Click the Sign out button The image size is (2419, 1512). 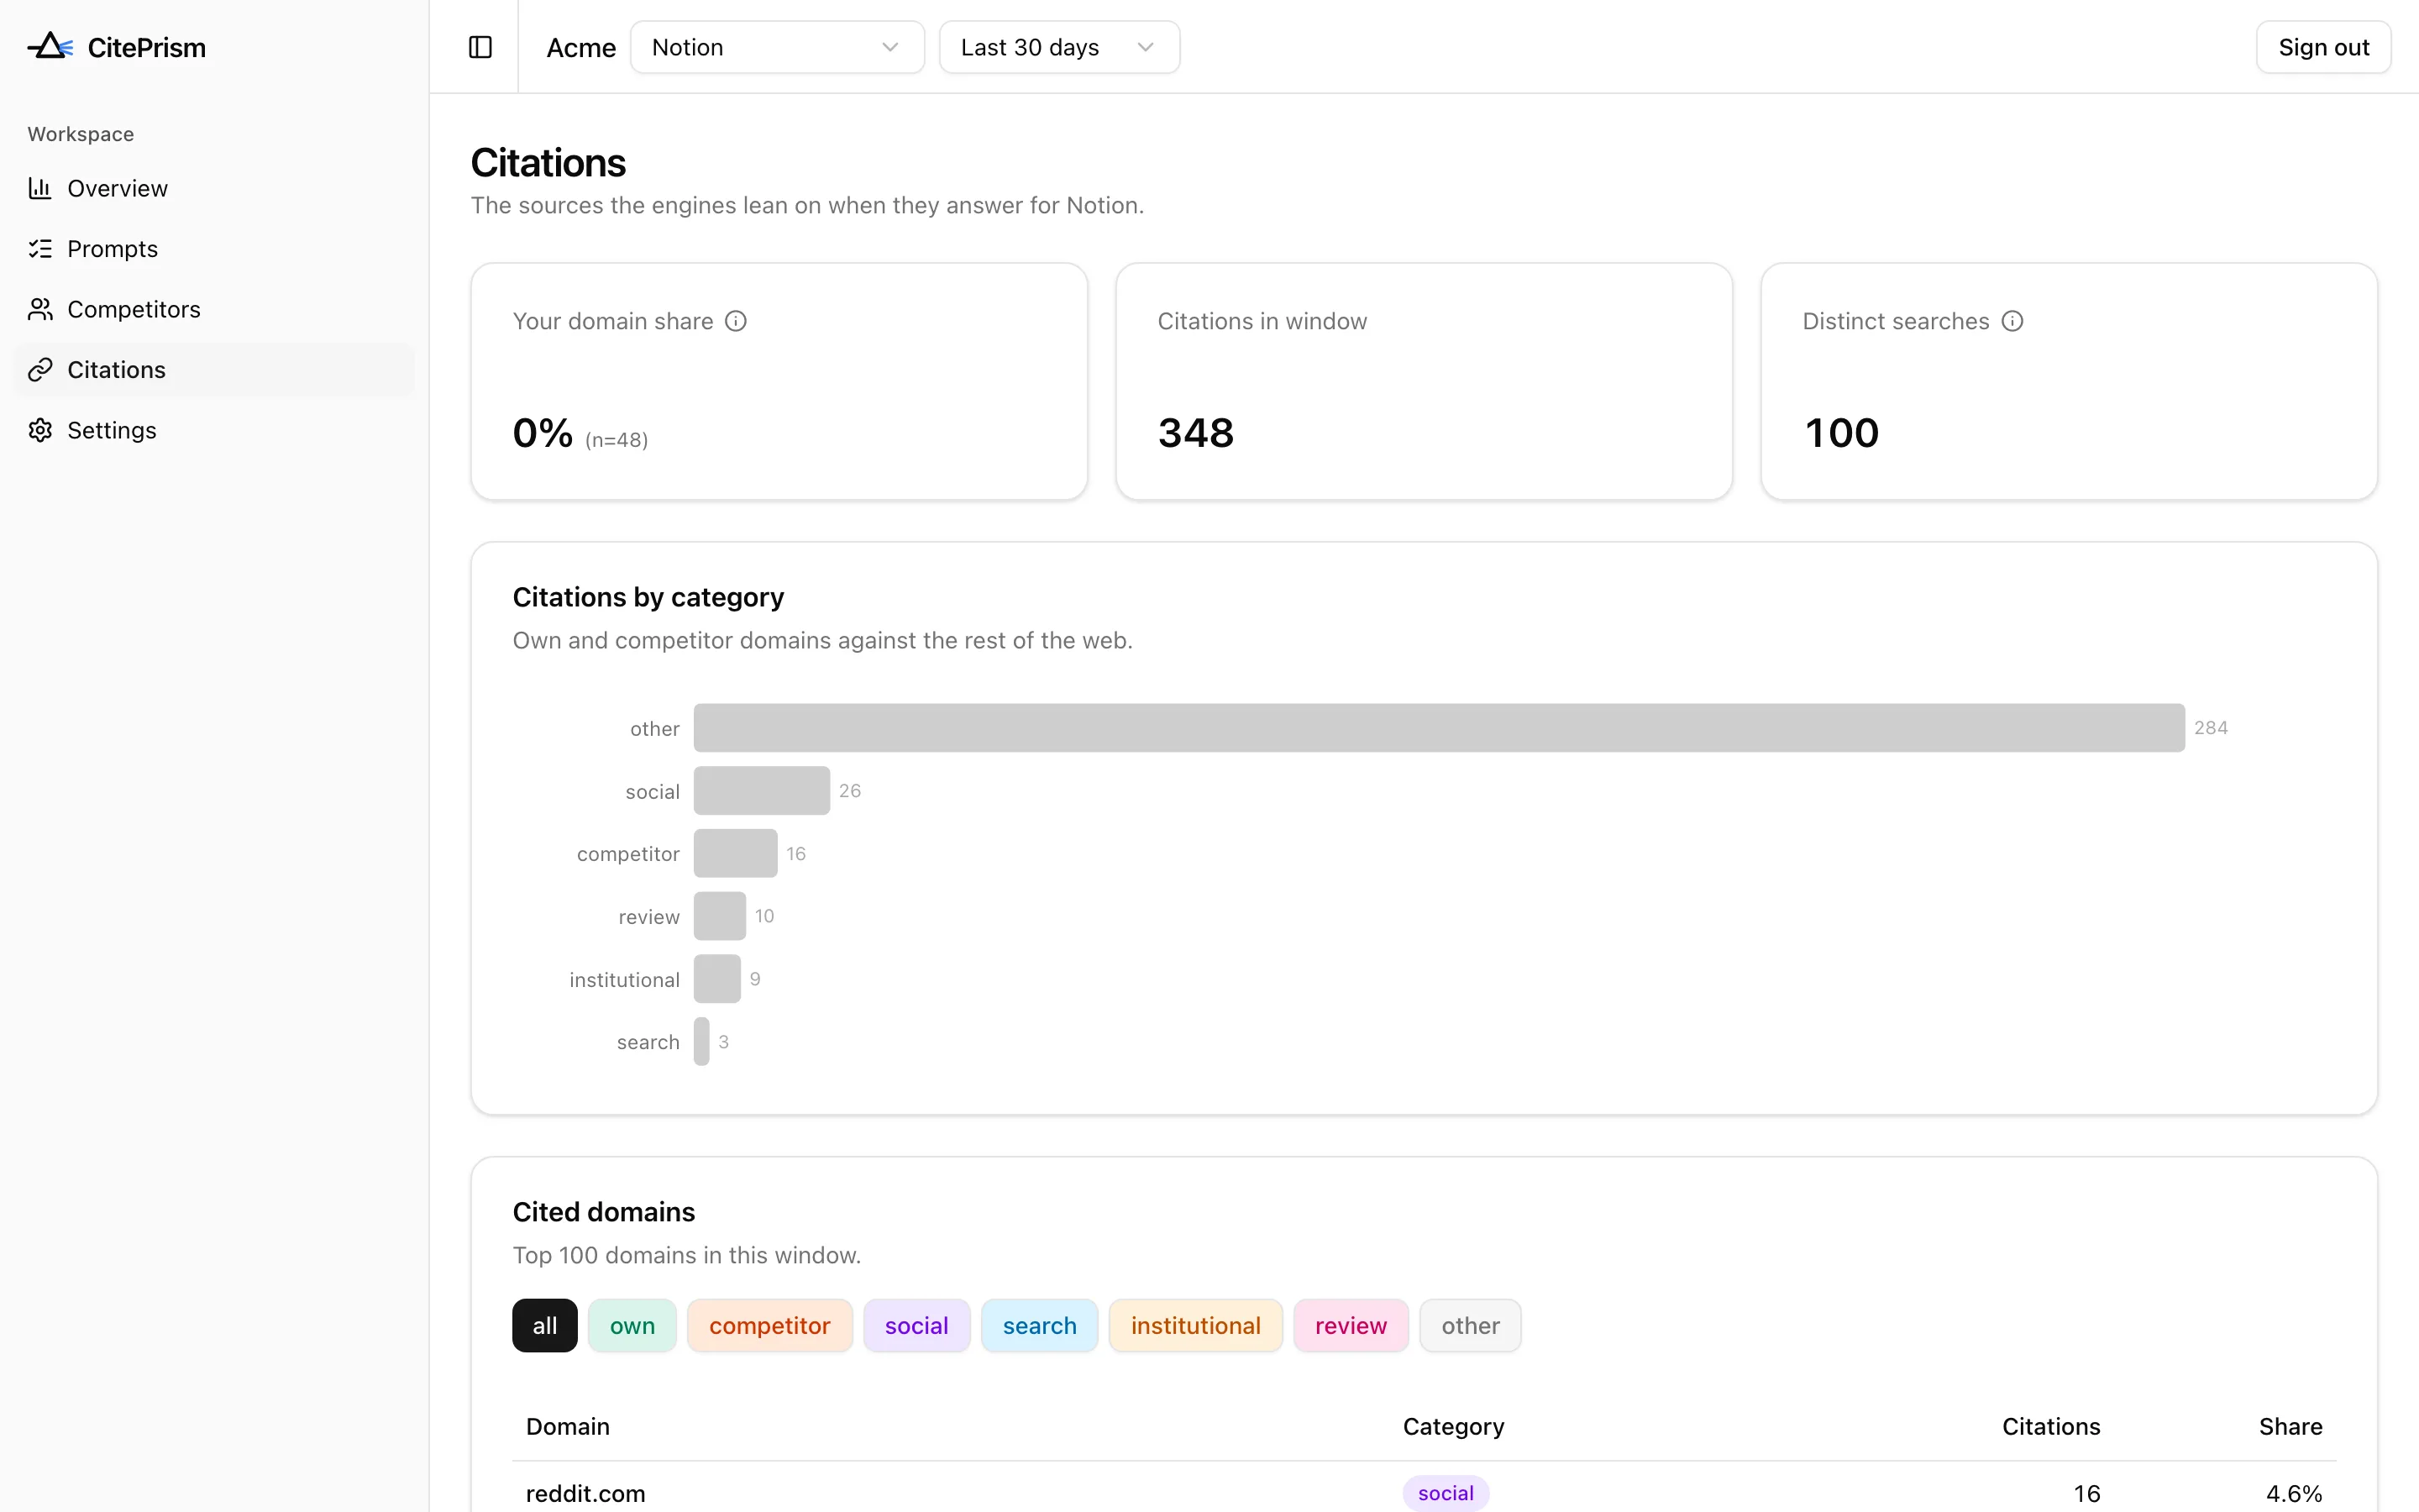(2323, 47)
